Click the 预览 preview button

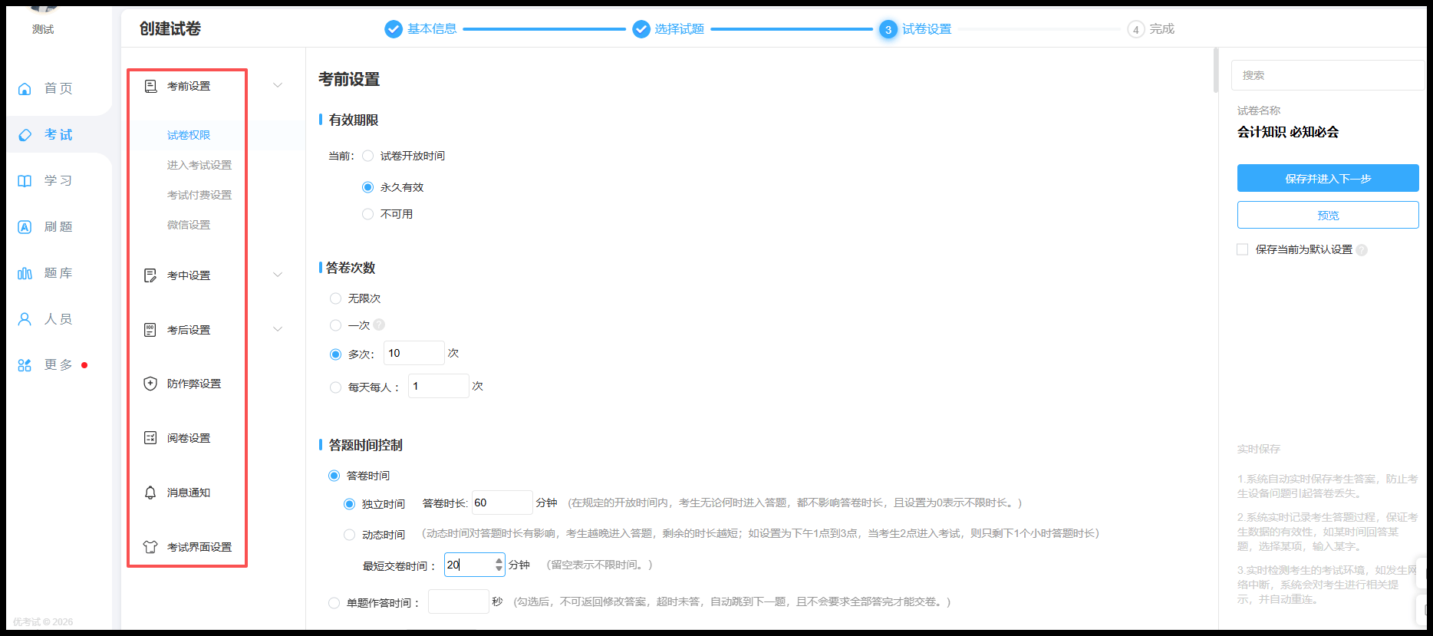1328,215
